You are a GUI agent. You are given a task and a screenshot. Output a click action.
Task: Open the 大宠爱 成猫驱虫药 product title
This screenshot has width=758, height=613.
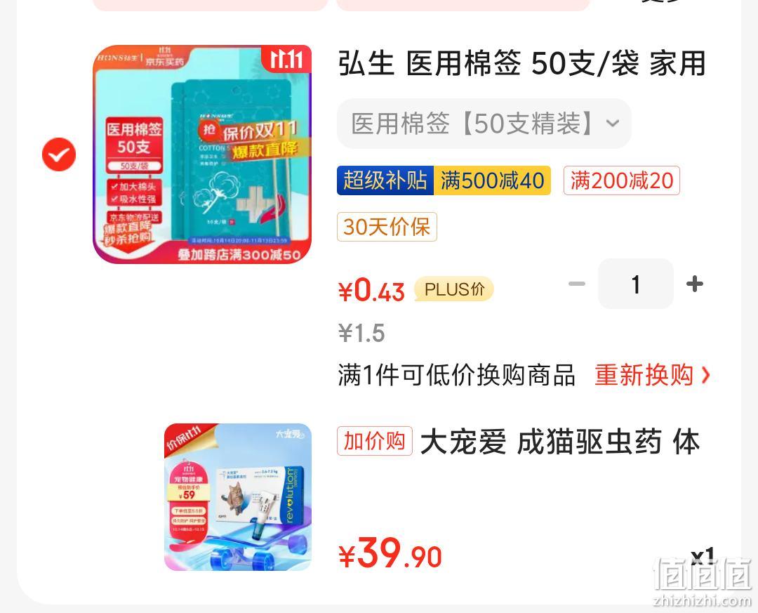click(560, 442)
